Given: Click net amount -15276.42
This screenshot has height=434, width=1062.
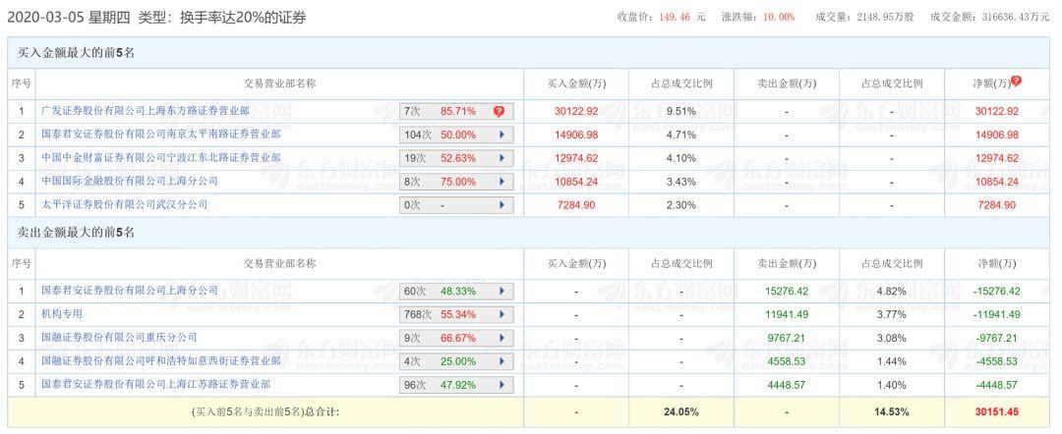Looking at the screenshot, I should click(996, 292).
